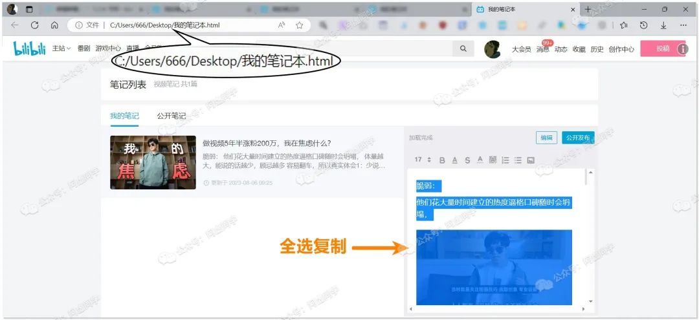699x320 pixels.
Task: Open 历史 in bilibili header
Action: click(x=597, y=49)
